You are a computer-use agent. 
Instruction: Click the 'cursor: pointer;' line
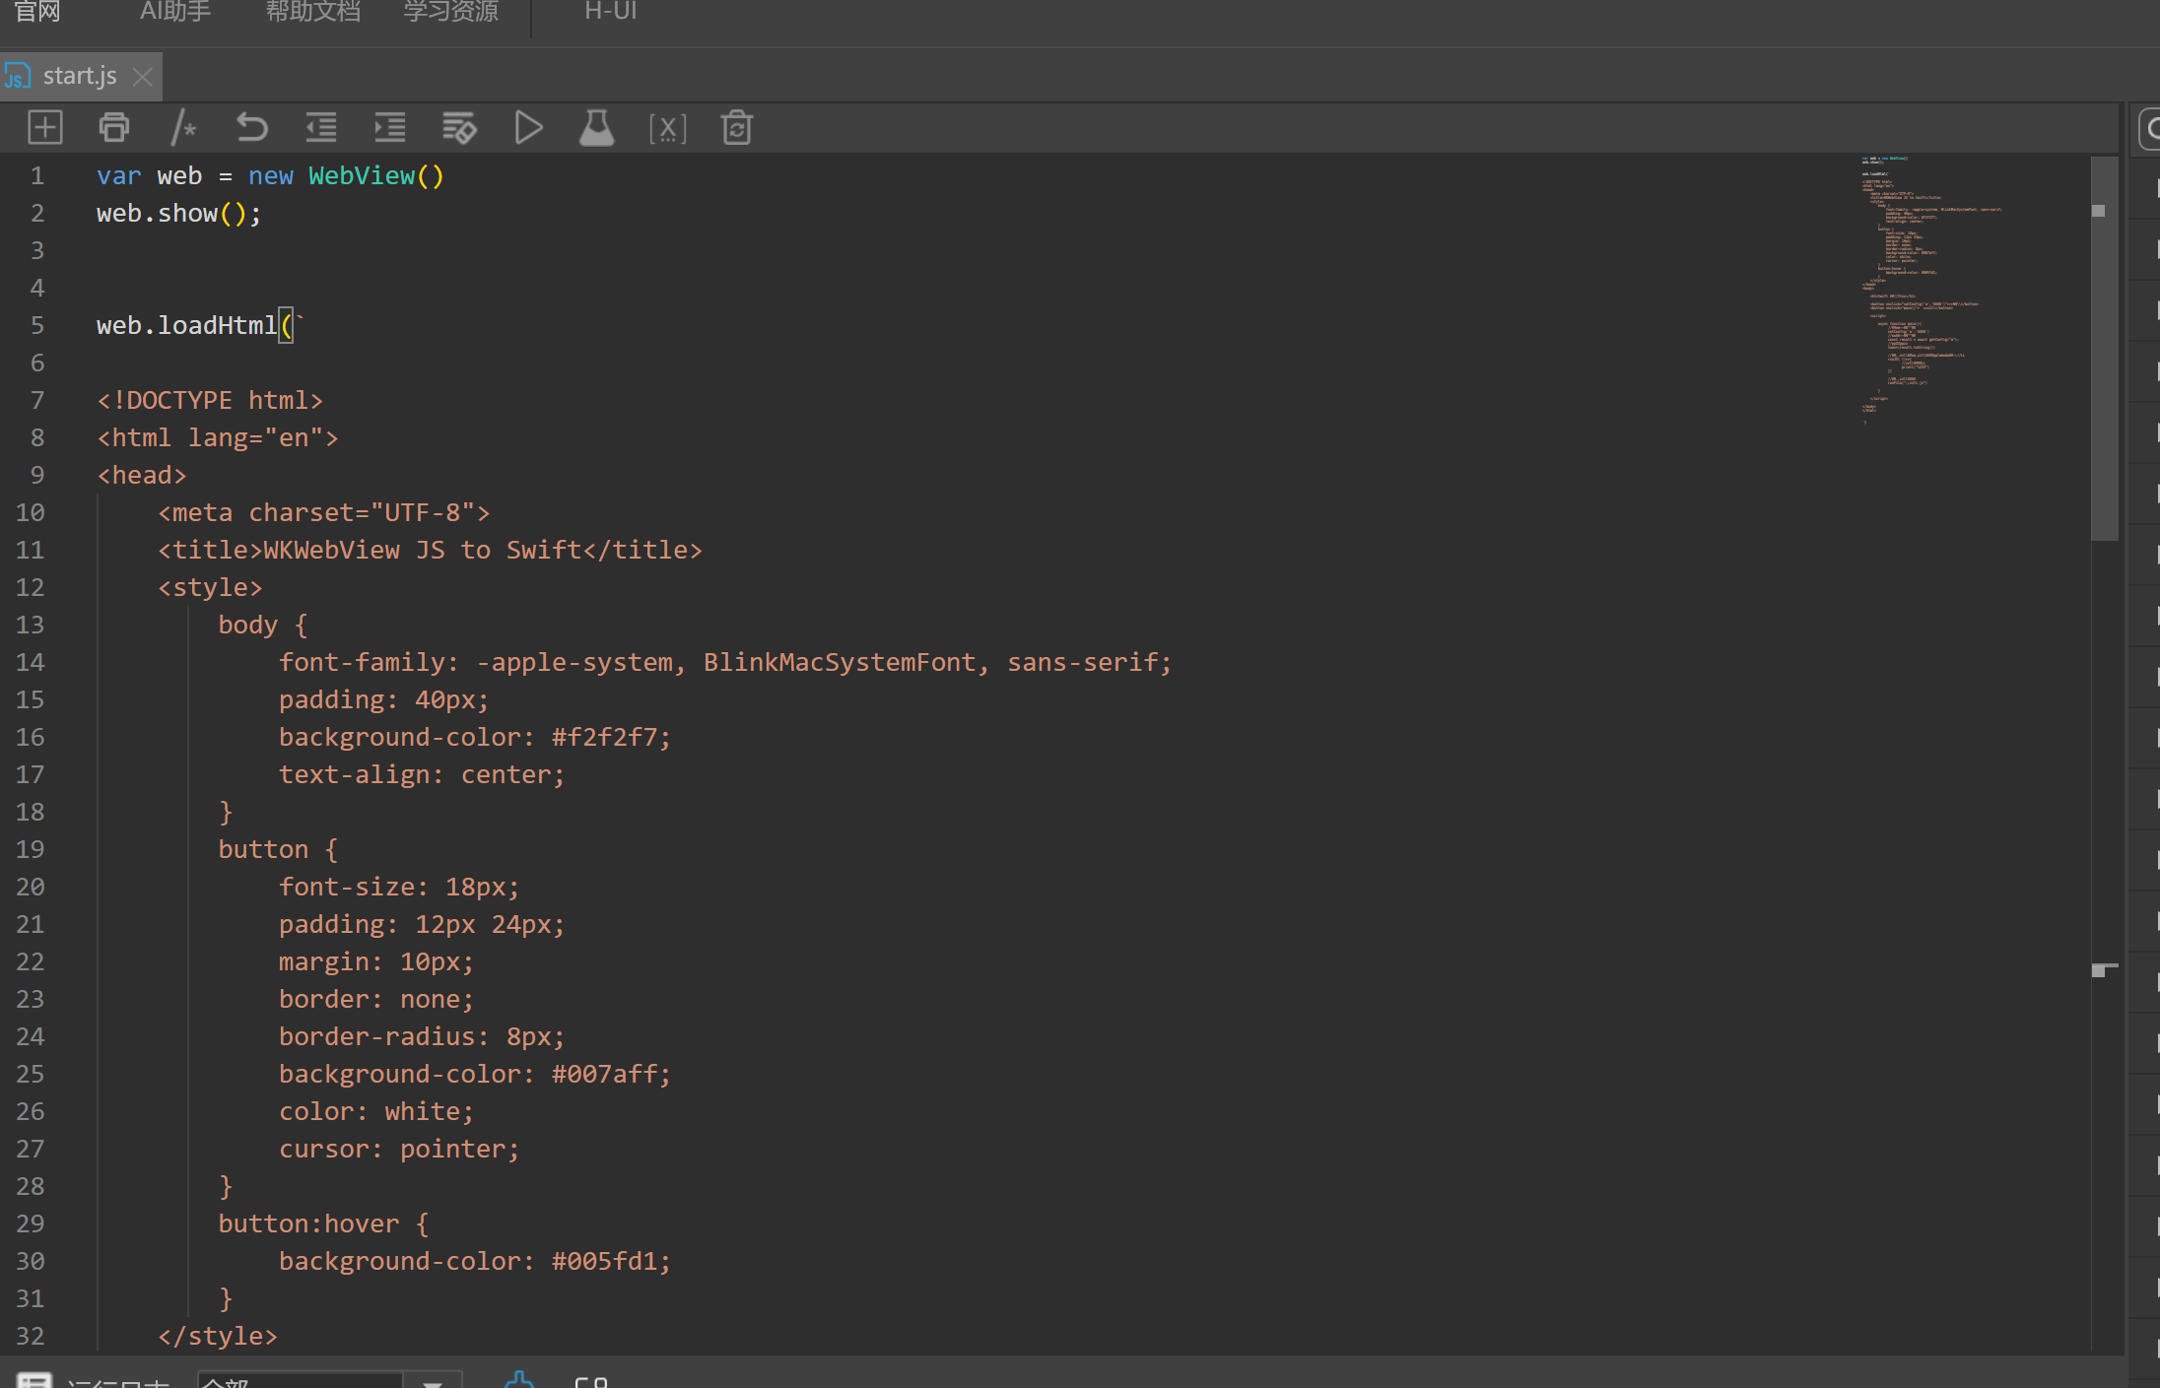(x=399, y=1150)
